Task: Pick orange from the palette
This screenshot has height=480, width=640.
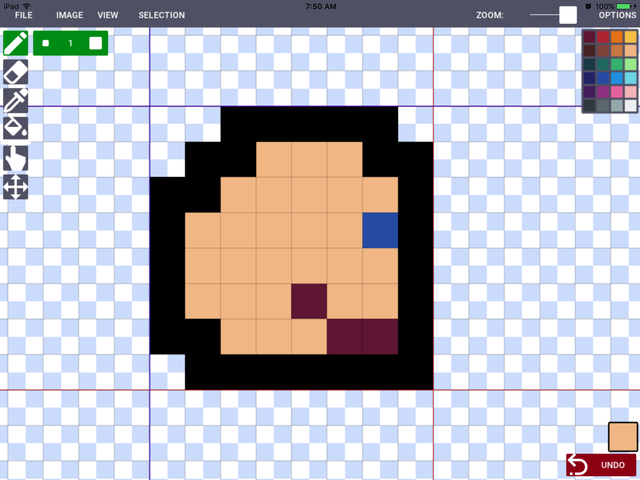Action: point(617,37)
